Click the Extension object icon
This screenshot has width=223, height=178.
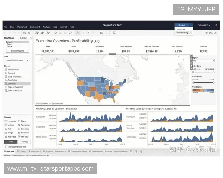click(19, 133)
